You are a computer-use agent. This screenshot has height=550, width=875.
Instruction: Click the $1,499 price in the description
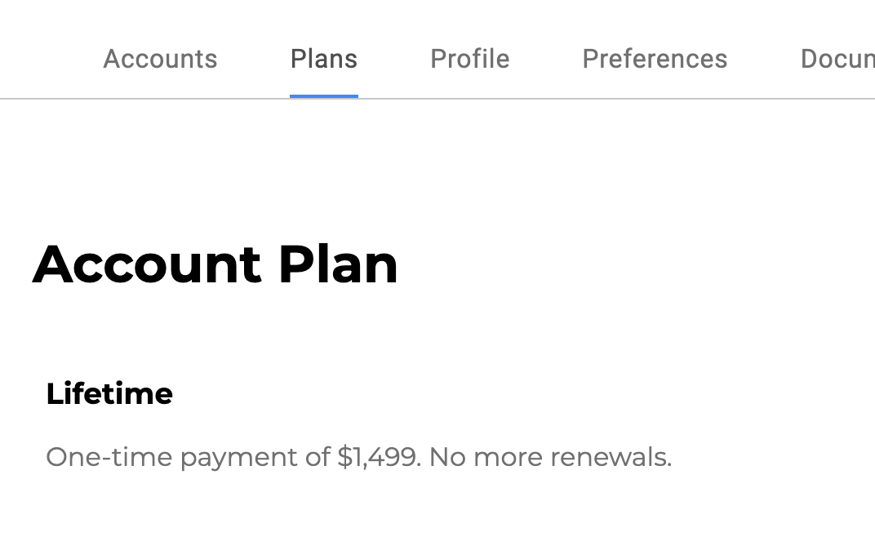tap(378, 457)
